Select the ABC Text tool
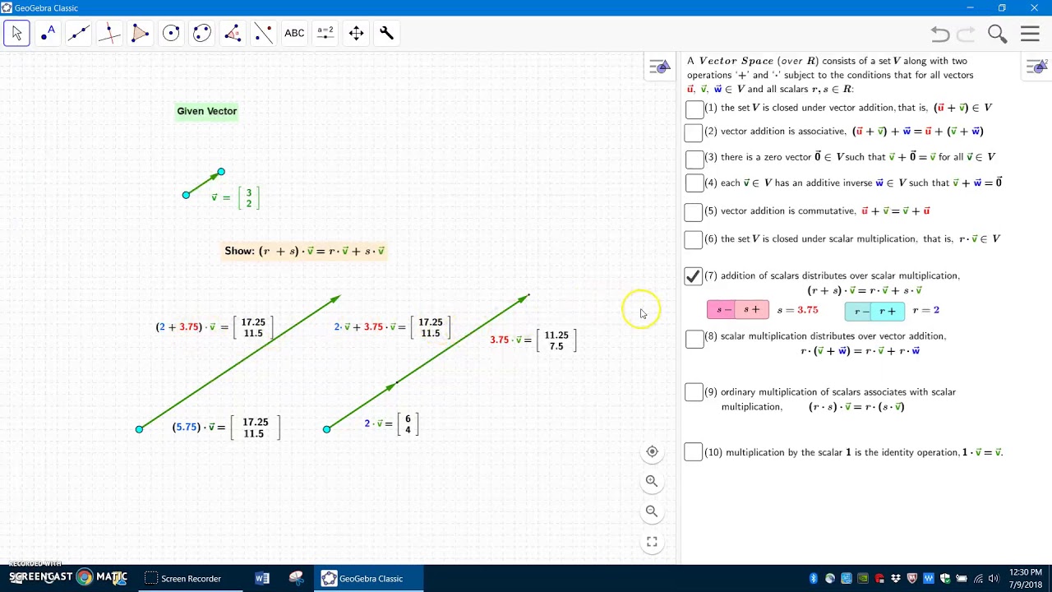The width and height of the screenshot is (1052, 592). click(x=294, y=33)
